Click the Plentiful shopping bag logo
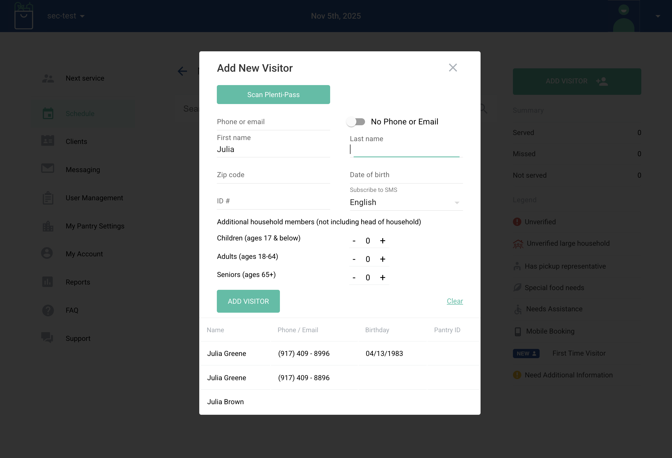 [x=24, y=16]
